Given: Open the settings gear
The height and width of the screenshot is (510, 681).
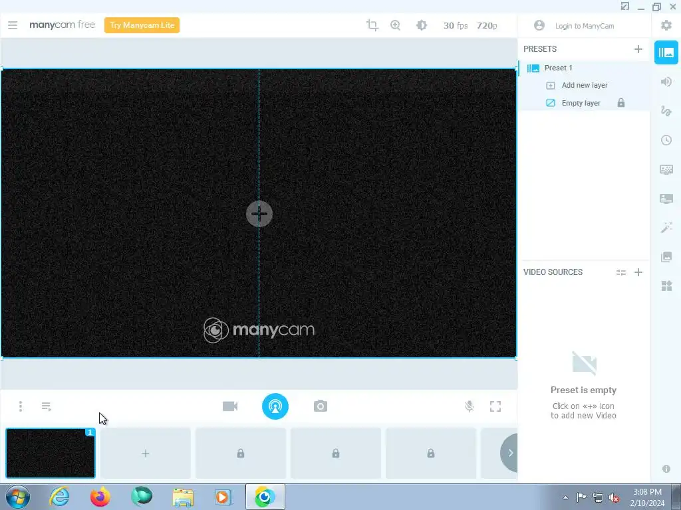Looking at the screenshot, I should (666, 25).
